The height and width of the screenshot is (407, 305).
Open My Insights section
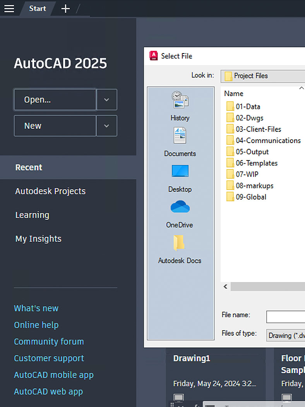38,239
